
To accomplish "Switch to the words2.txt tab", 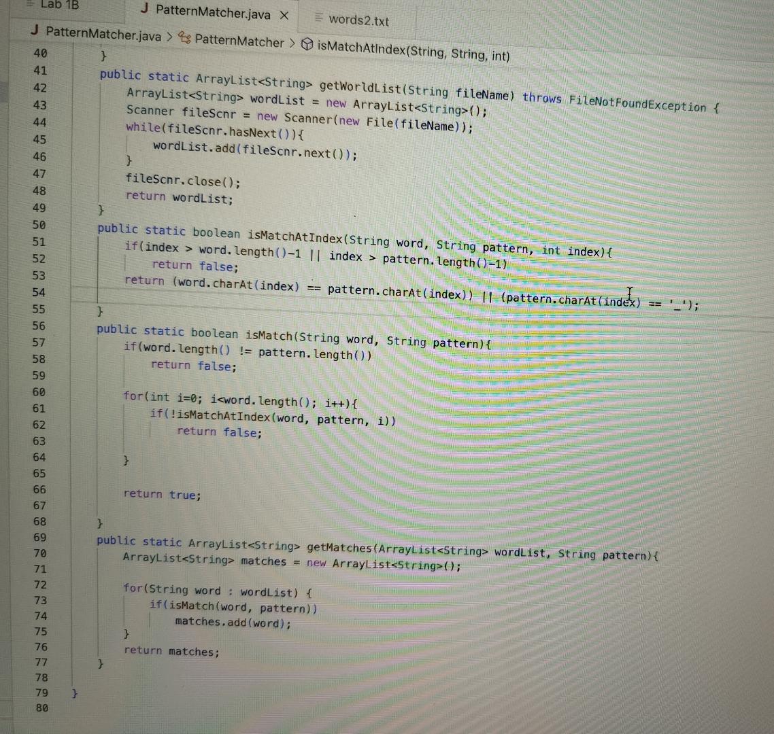I will tap(358, 20).
